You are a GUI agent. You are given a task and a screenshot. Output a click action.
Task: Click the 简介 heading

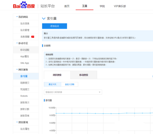(x=46, y=33)
